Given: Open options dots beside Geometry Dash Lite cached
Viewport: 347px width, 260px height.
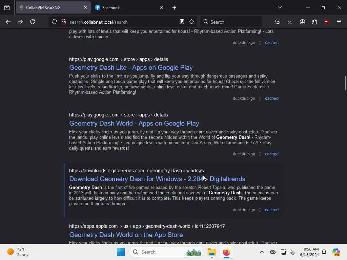Looking at the screenshot, I should coord(260,99).
